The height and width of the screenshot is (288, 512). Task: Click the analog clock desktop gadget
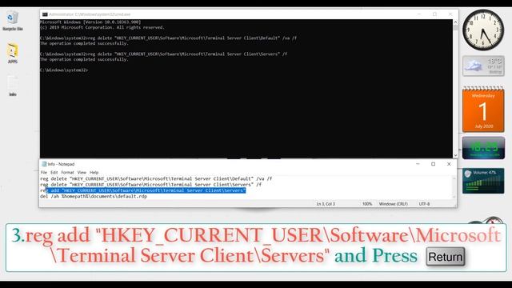pyautogui.click(x=483, y=30)
